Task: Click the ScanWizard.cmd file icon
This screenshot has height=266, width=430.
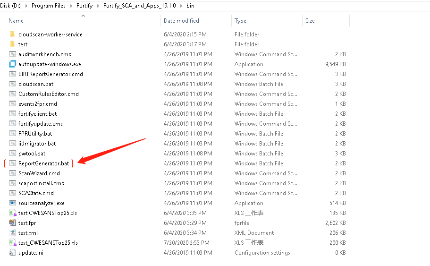Action: (x=13, y=173)
